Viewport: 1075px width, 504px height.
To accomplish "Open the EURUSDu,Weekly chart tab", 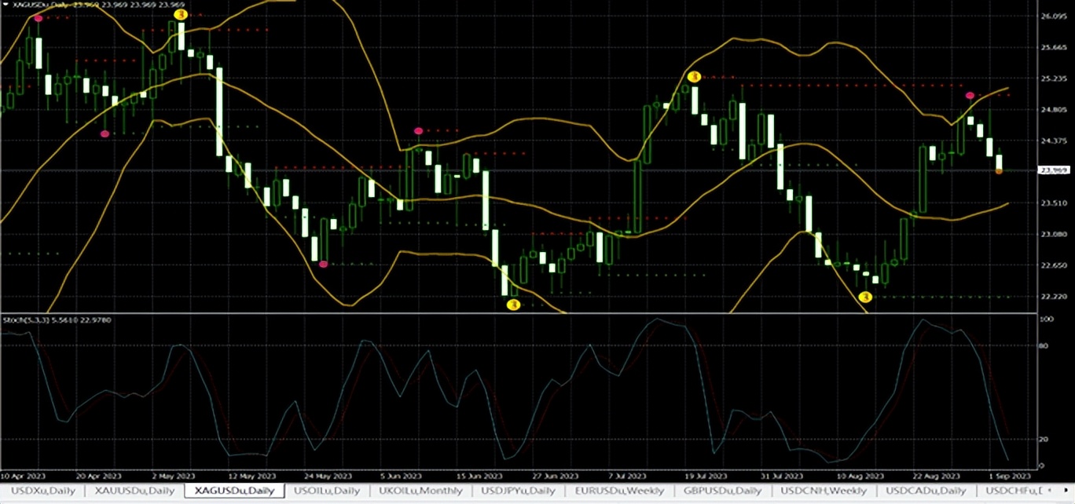I will click(x=619, y=491).
